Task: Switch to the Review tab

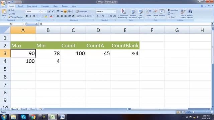Action: [65, 6]
